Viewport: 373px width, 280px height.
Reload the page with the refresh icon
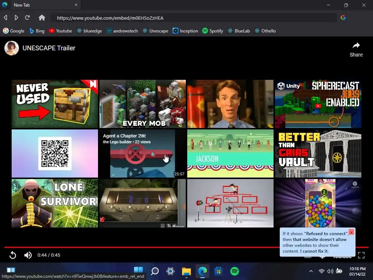(x=27, y=17)
